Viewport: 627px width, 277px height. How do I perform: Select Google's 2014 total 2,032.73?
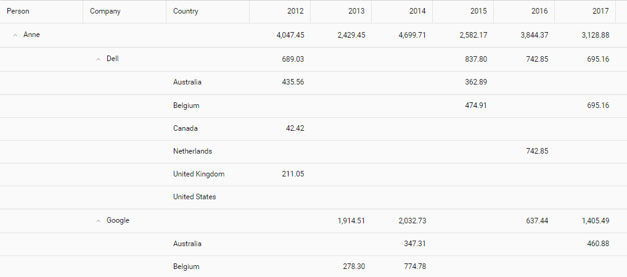(412, 221)
